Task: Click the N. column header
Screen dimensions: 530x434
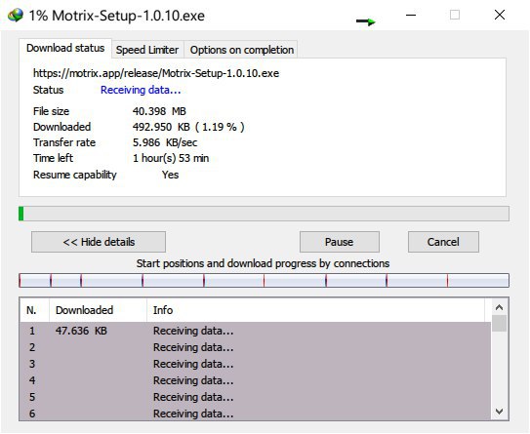Action: (34, 310)
